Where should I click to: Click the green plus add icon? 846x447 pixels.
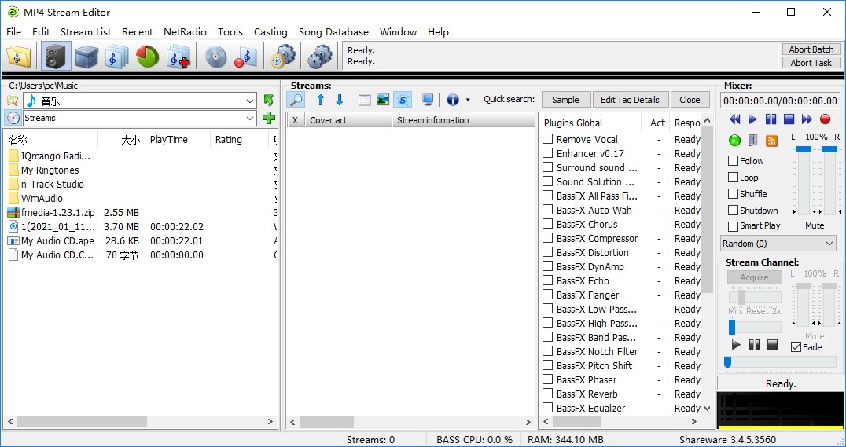pyautogui.click(x=269, y=119)
